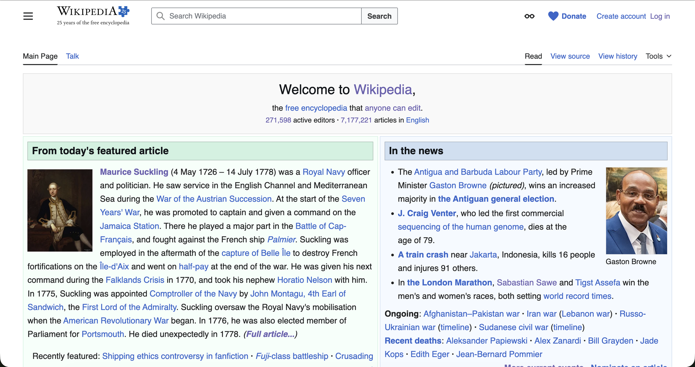Click the Donate heart icon

(x=553, y=16)
